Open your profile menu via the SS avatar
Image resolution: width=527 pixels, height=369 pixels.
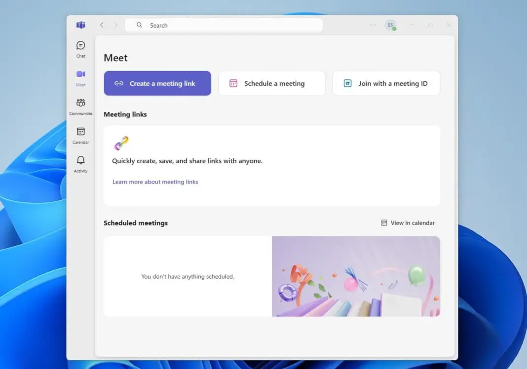[390, 25]
